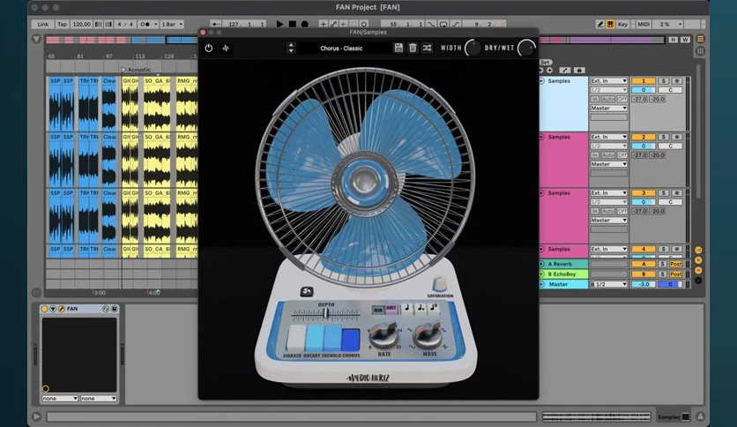The image size is (737, 427).
Task: Click the waveform icon beside plugin power
Action: (x=226, y=48)
